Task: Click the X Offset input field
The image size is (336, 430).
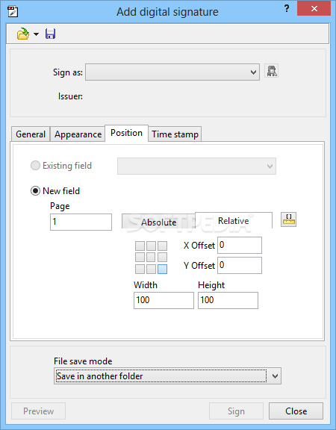Action: click(x=240, y=245)
